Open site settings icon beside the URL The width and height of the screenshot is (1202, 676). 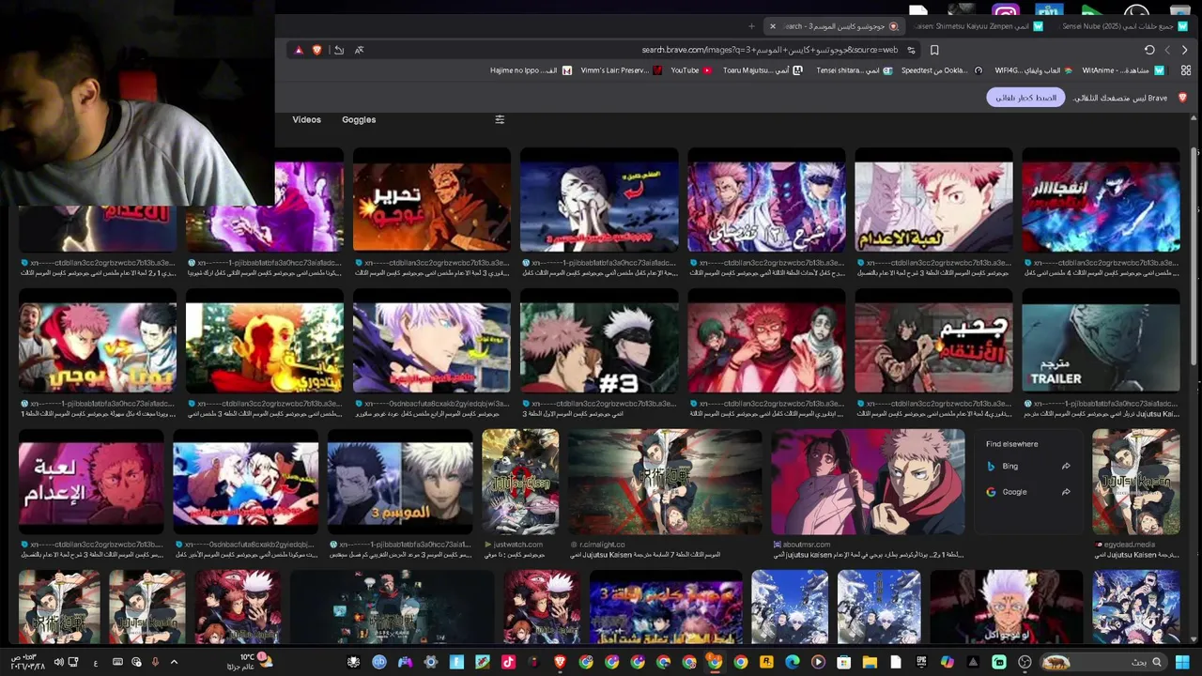click(x=911, y=50)
